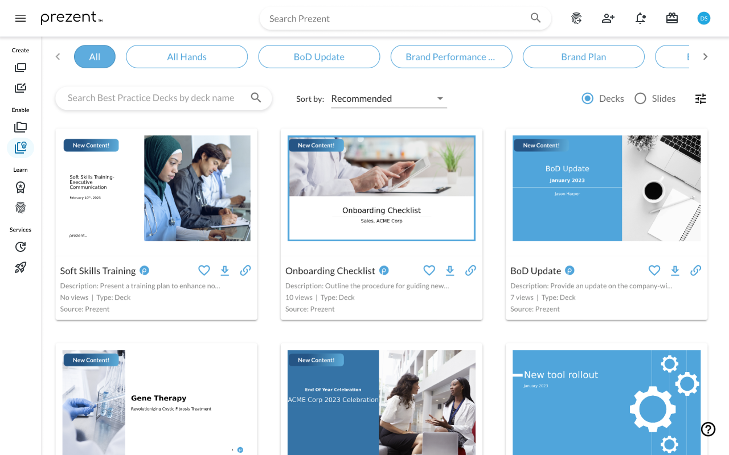Open the New tool rollout deck thumbnail

coord(607,403)
